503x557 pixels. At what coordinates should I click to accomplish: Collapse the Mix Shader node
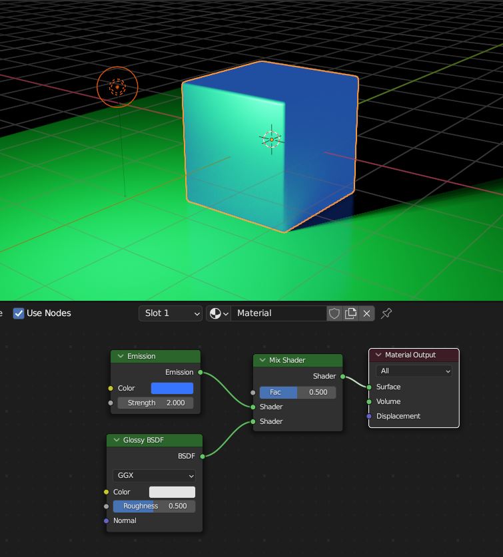pos(262,360)
